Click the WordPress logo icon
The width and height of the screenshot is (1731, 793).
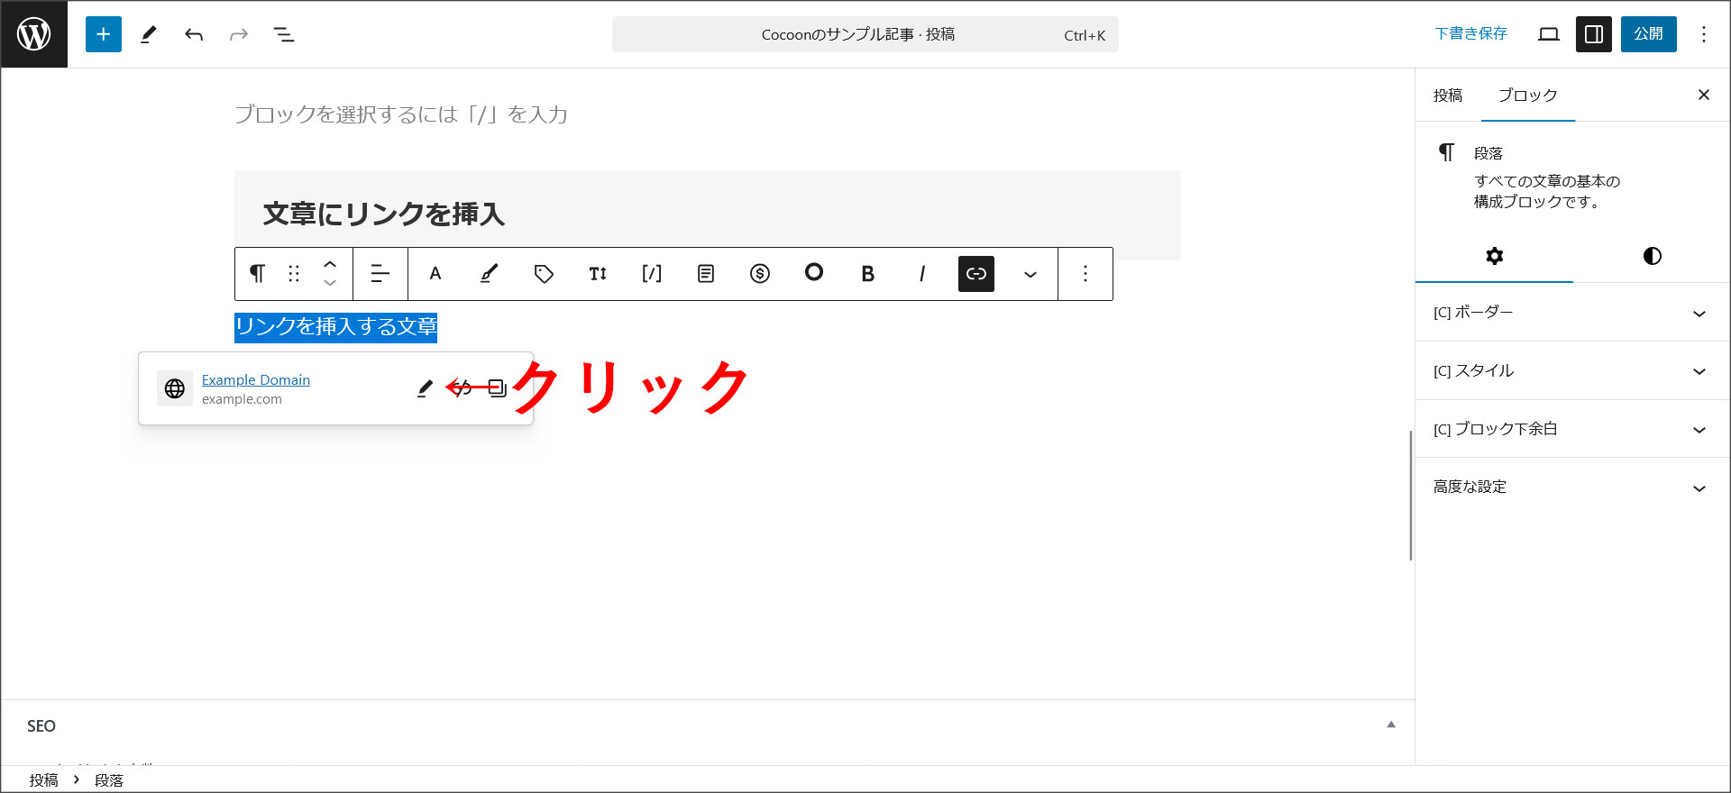[34, 34]
